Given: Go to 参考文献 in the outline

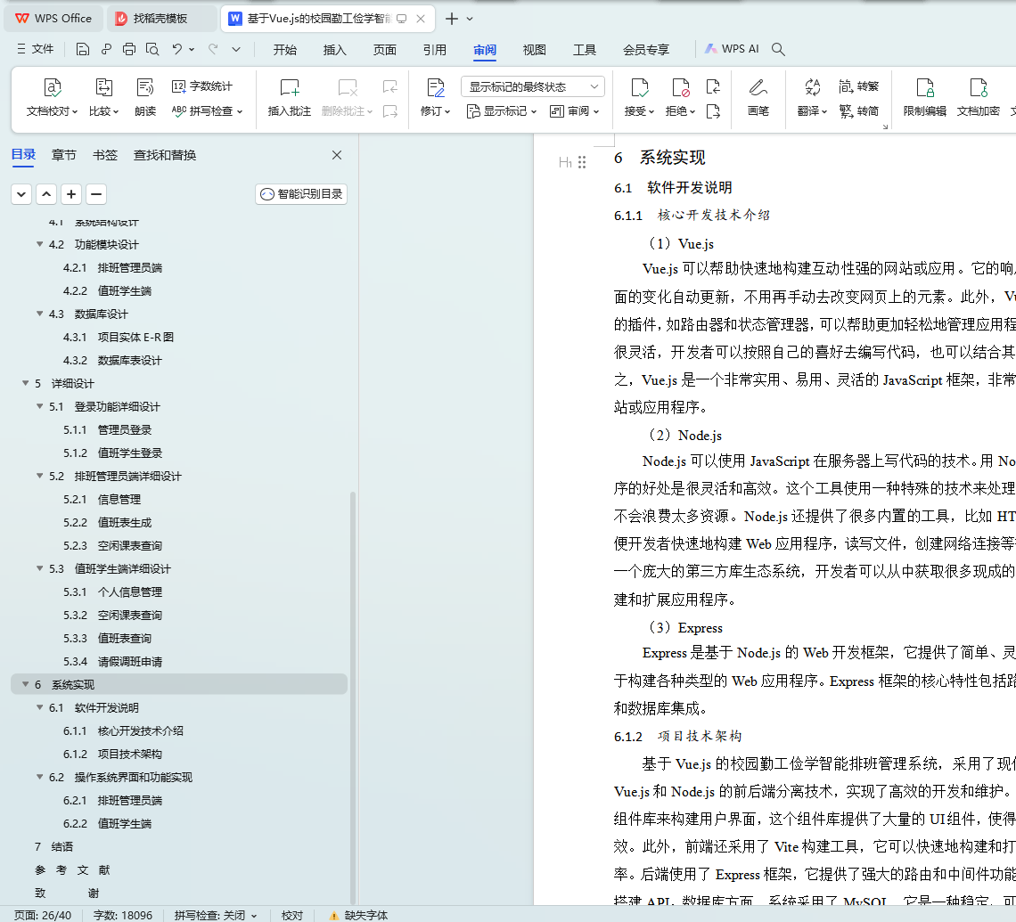Looking at the screenshot, I should [72, 870].
